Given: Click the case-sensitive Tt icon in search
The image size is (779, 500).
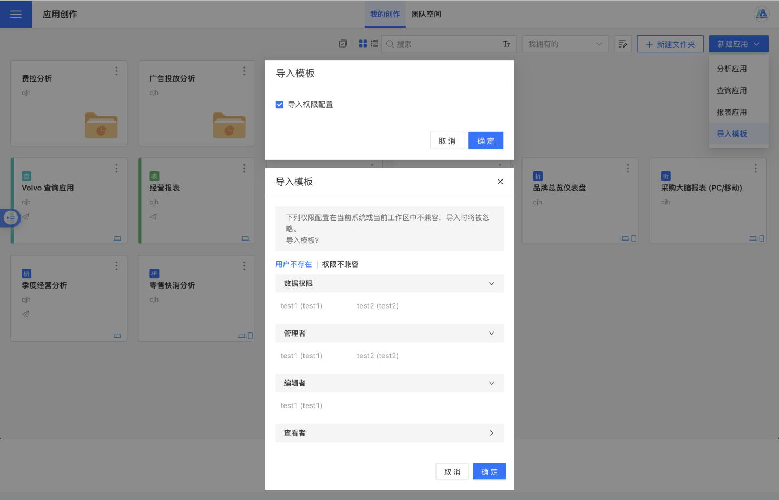Looking at the screenshot, I should (506, 44).
